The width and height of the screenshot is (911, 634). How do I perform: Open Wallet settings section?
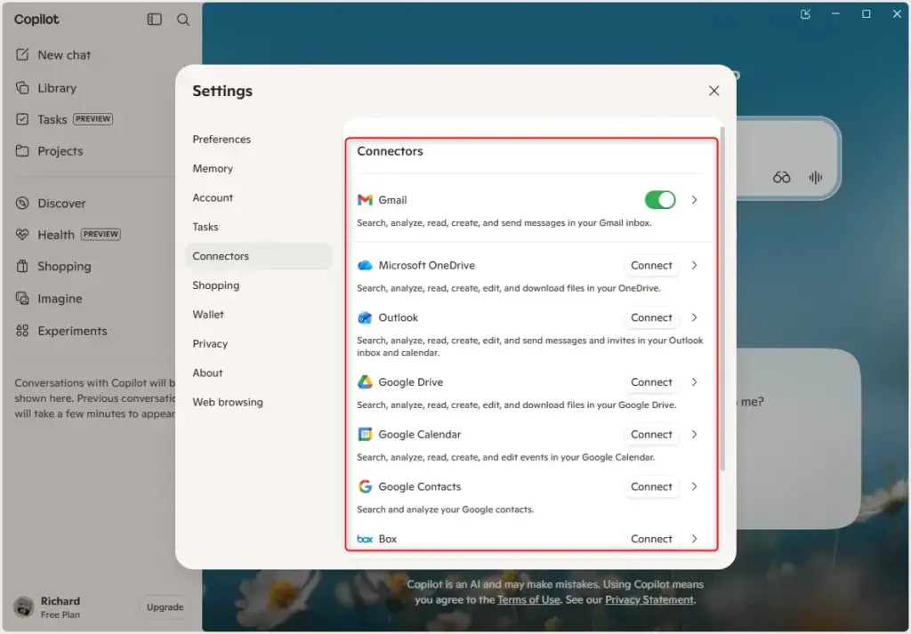click(x=259, y=314)
